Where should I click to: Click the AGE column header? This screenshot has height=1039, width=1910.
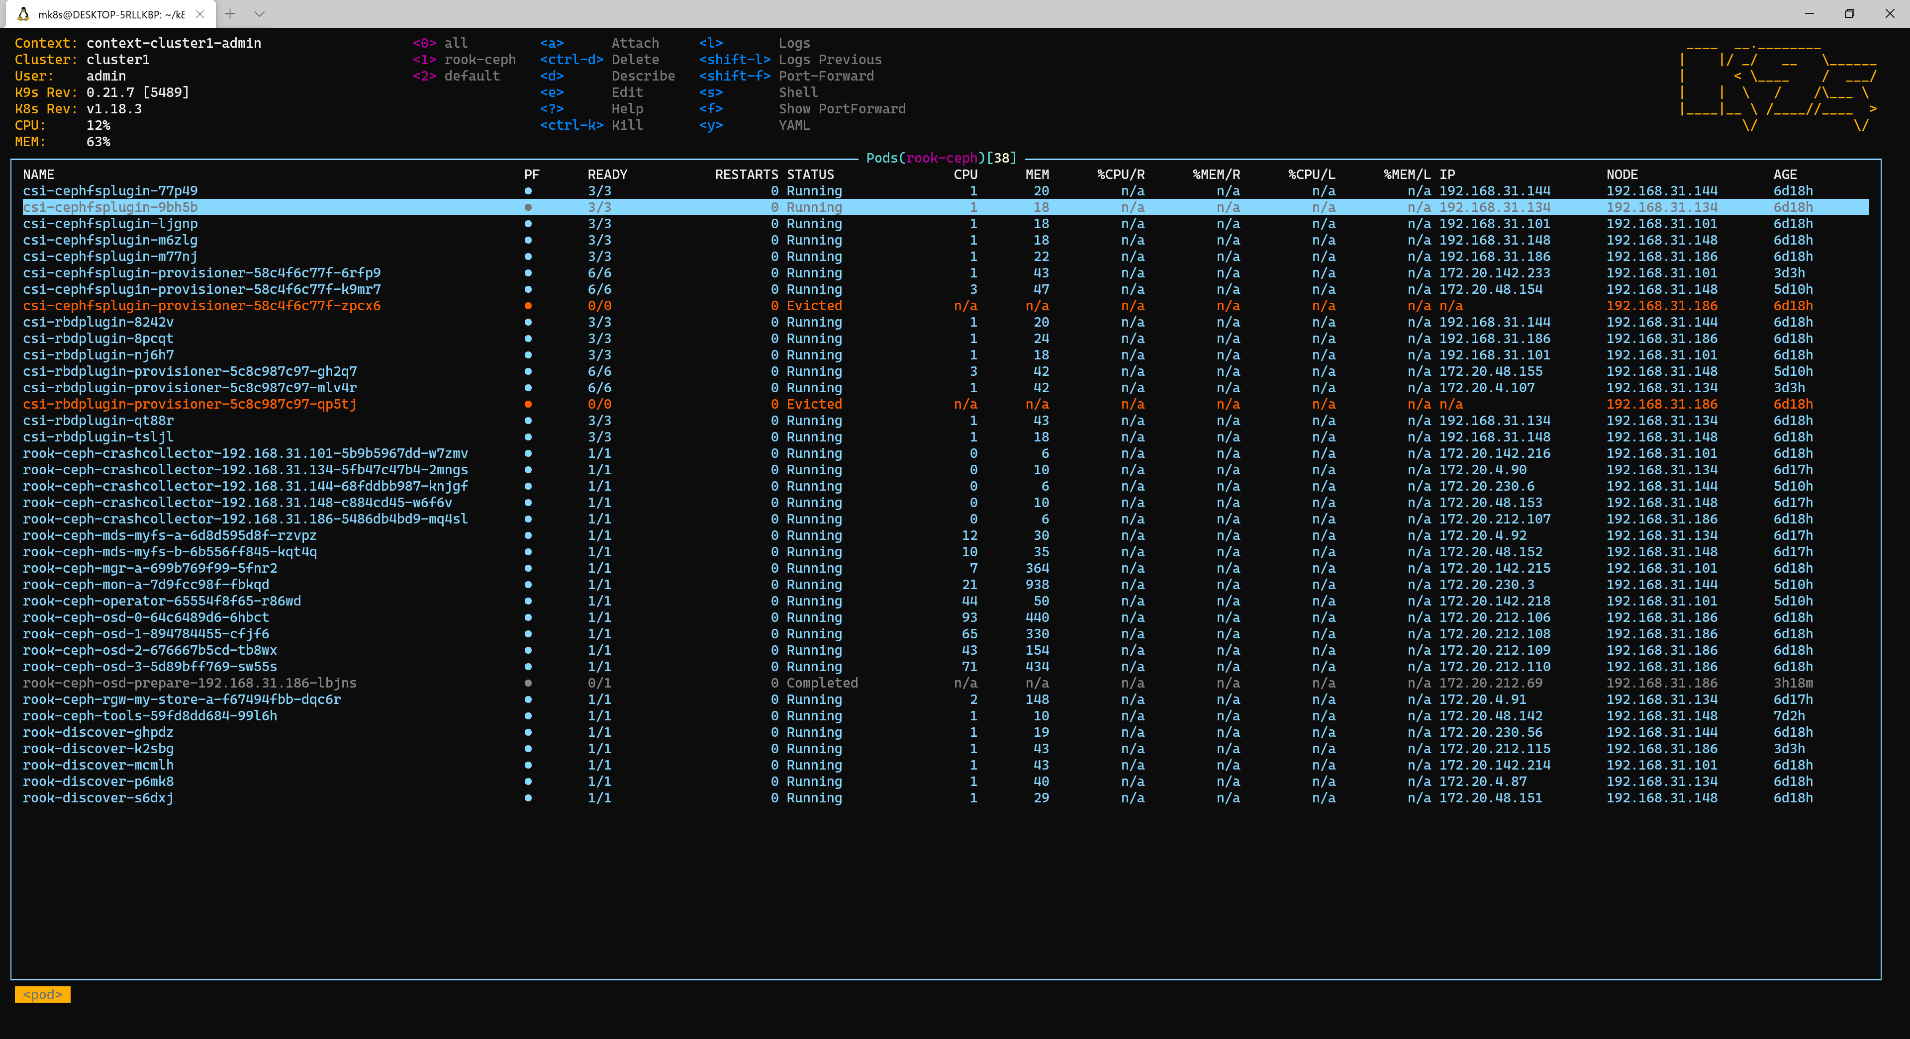click(1785, 175)
